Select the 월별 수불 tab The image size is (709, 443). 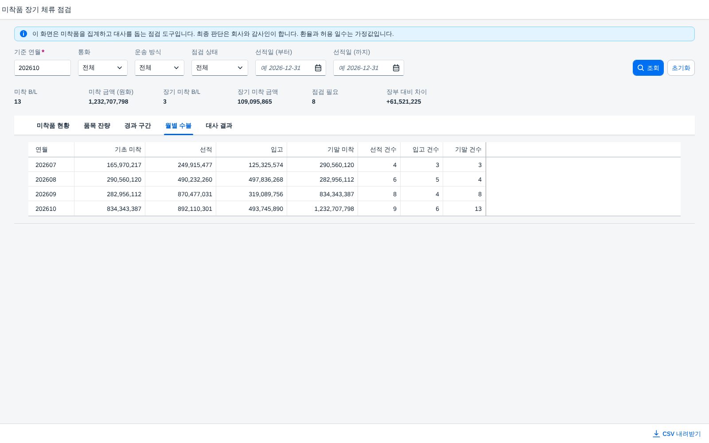179,126
